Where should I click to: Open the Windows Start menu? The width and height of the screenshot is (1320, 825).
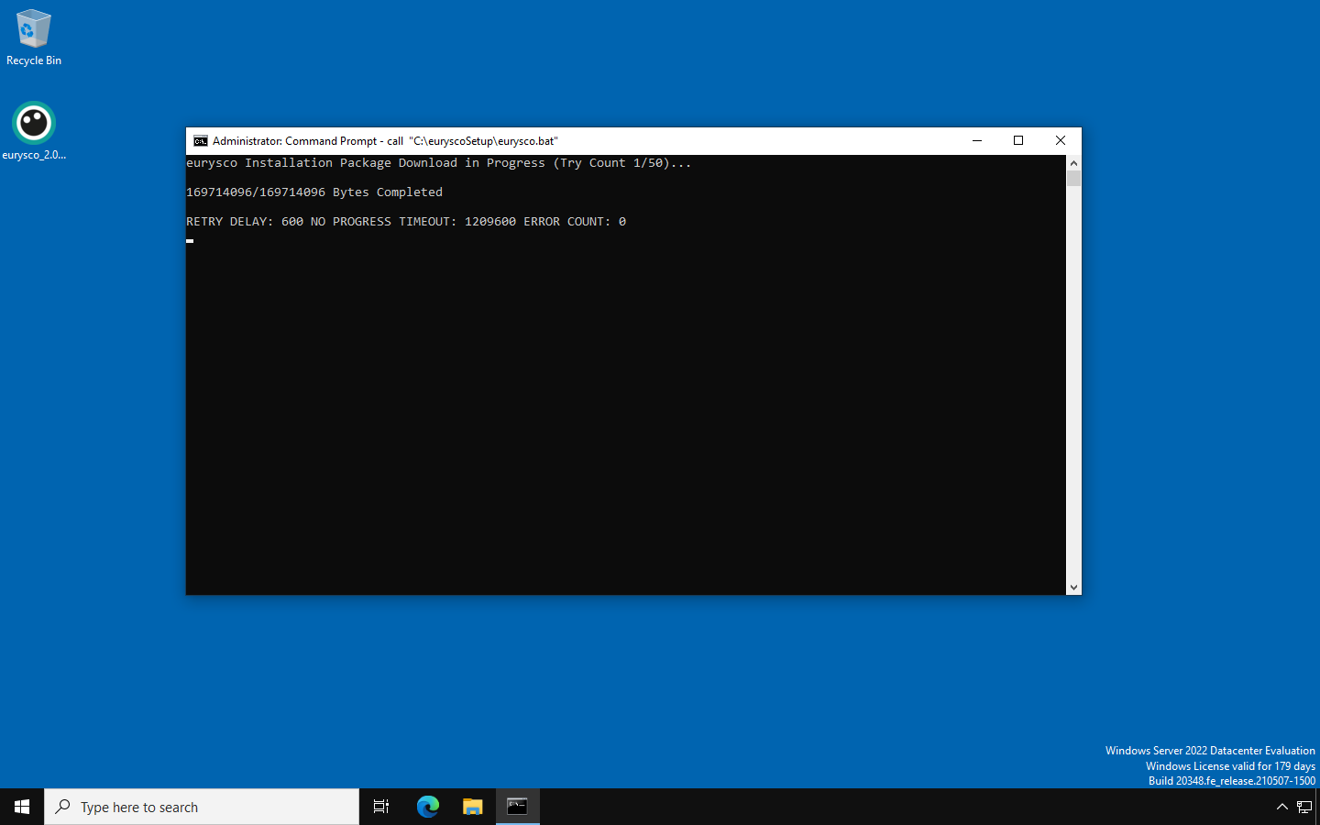(22, 807)
